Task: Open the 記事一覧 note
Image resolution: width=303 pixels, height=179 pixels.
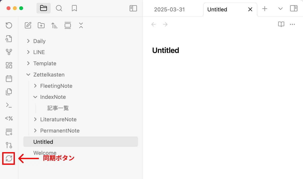Action: pyautogui.click(x=58, y=108)
